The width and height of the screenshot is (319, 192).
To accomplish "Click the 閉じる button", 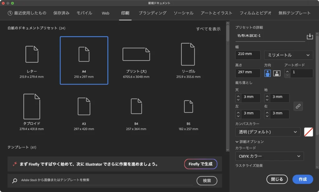I will [277, 179].
